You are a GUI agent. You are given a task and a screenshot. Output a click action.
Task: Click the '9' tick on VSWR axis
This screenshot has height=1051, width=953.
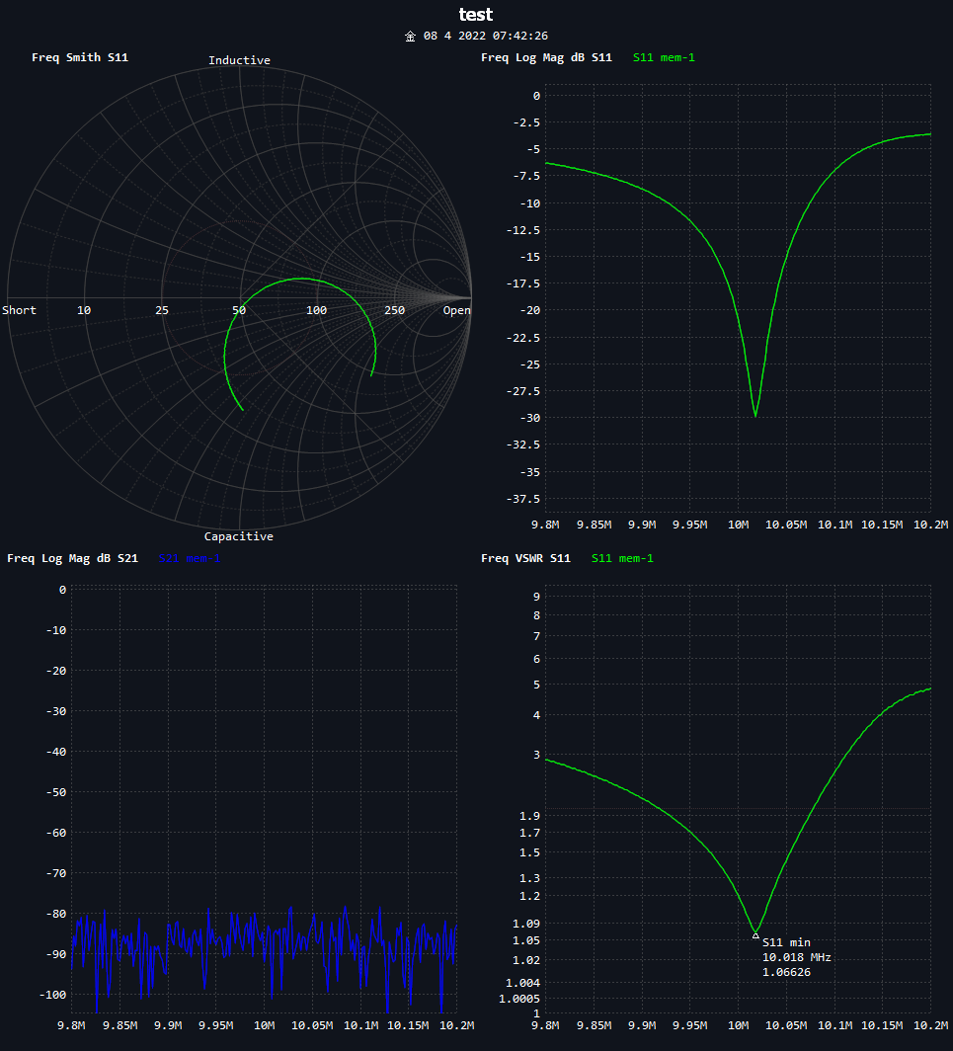pos(536,597)
